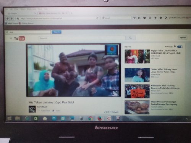Open the Tools menu
Screen dimensions: 191x143
[40, 9]
